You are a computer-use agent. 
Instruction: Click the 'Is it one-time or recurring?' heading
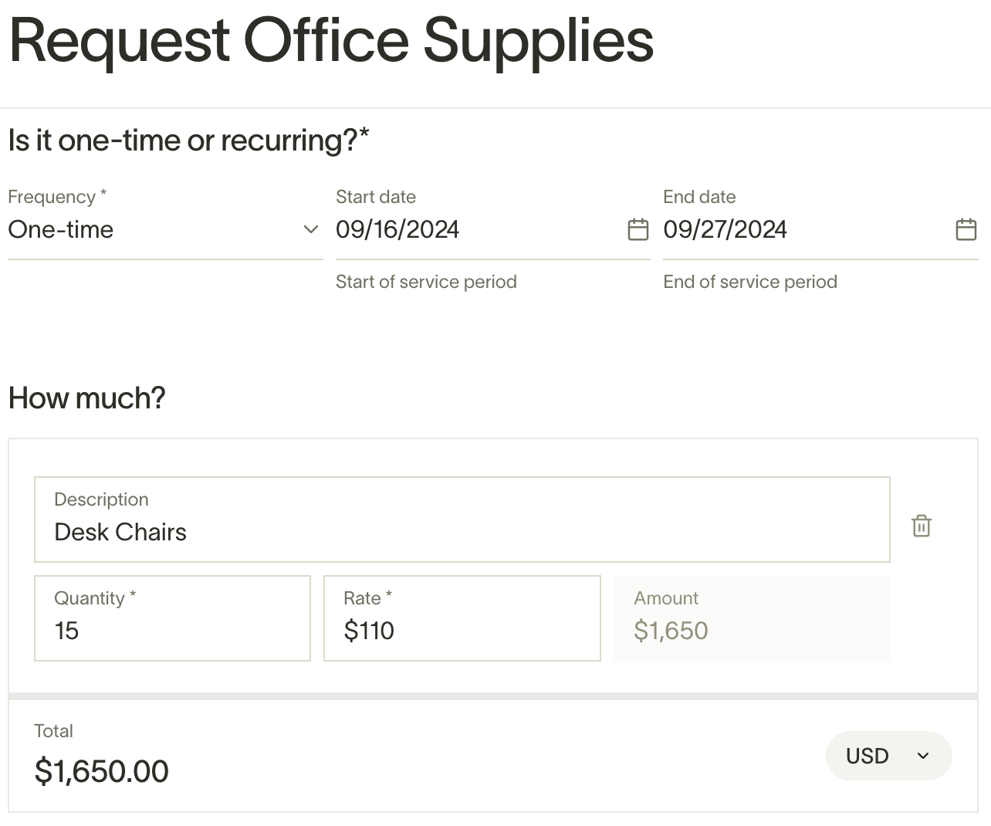[x=189, y=140]
